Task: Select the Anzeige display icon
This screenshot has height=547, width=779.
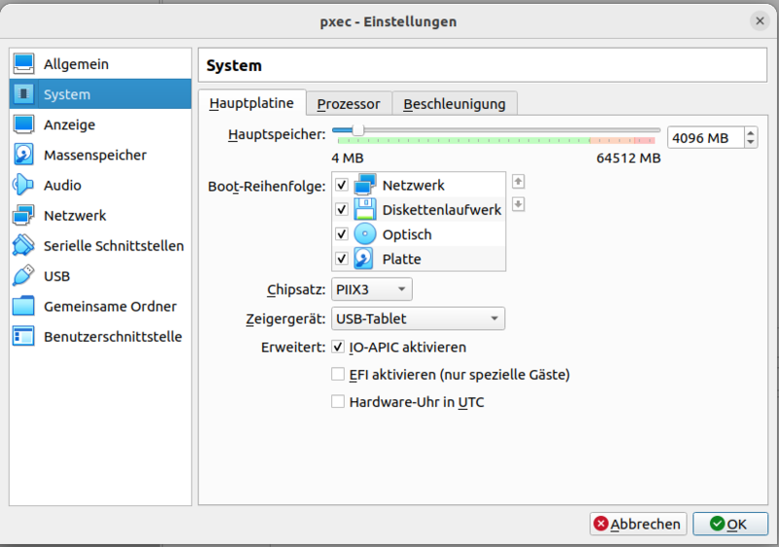Action: (24, 125)
